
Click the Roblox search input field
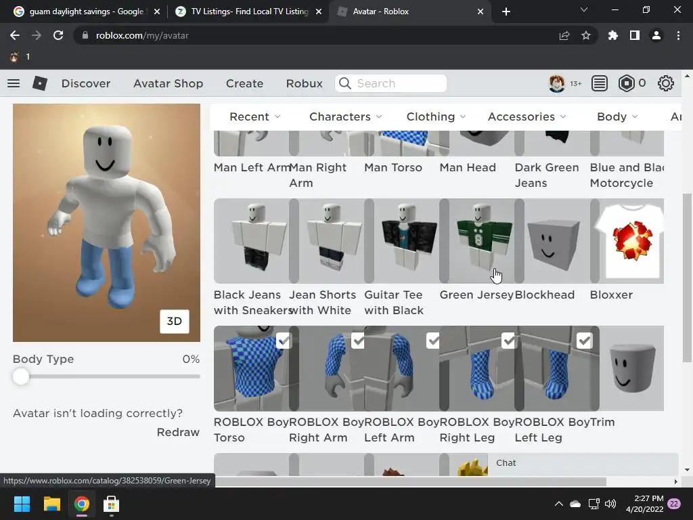(x=390, y=83)
